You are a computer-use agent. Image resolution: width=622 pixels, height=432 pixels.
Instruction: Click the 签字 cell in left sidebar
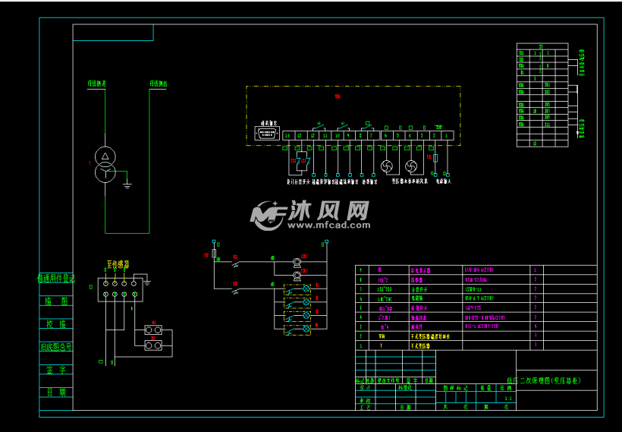(56, 370)
